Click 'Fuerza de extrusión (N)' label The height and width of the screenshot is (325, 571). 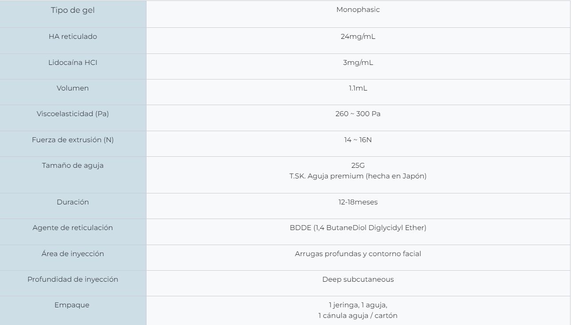[73, 140]
